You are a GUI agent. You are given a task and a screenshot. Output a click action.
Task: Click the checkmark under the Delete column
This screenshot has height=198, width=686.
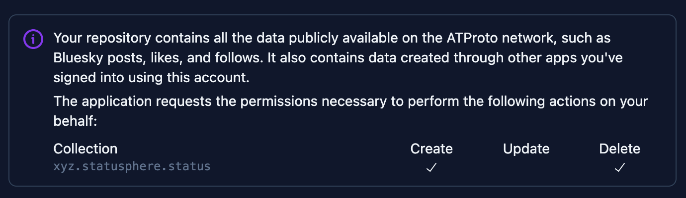tap(619, 168)
